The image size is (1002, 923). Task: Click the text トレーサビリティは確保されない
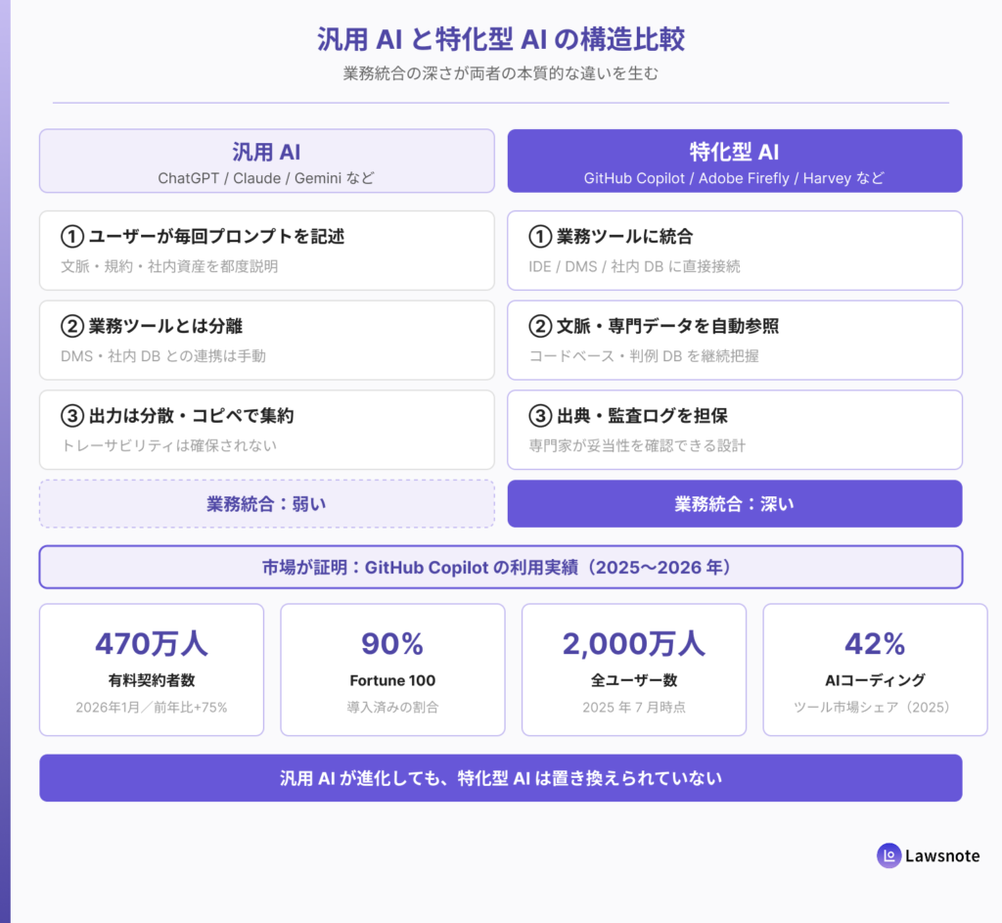tap(168, 445)
